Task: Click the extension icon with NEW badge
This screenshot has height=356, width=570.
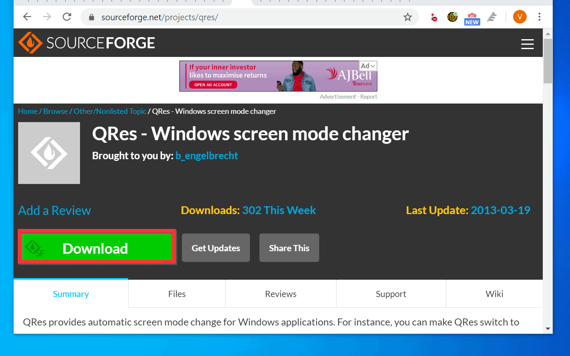Action: click(472, 17)
